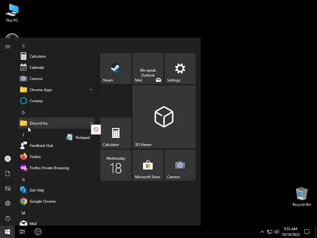
Task: Open OBS Studio from the taskbar
Action: (x=38, y=232)
